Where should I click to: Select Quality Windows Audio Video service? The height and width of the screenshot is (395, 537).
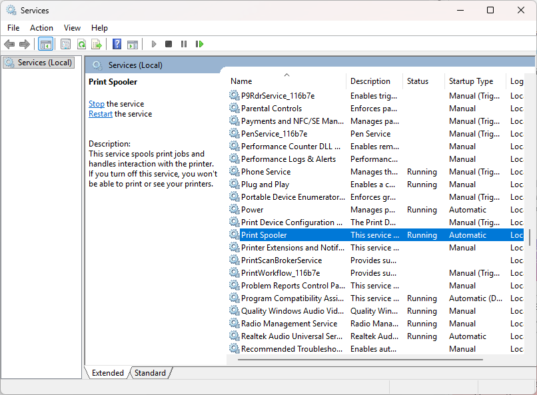pos(375,311)
